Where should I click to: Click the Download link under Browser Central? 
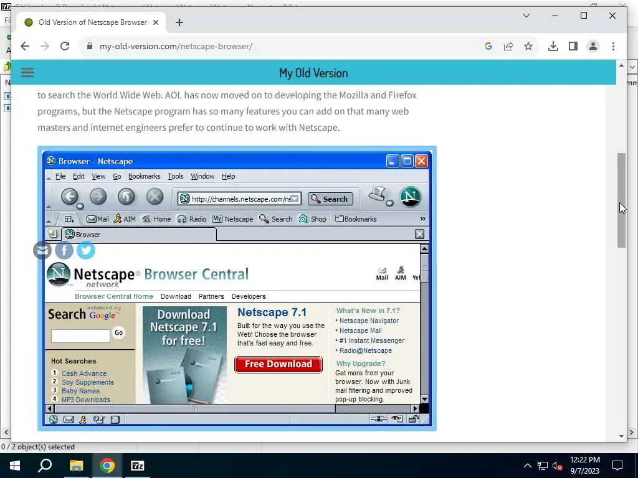[176, 296]
